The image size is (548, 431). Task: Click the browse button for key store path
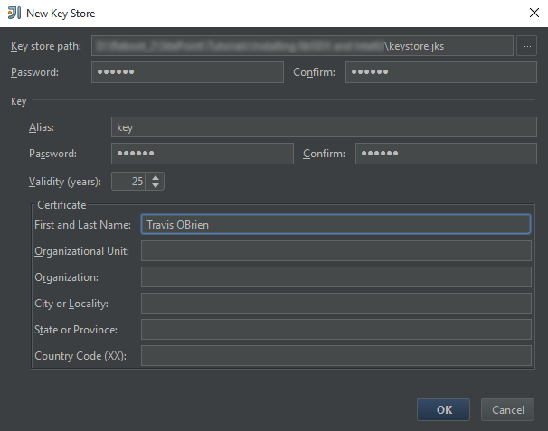(526, 45)
